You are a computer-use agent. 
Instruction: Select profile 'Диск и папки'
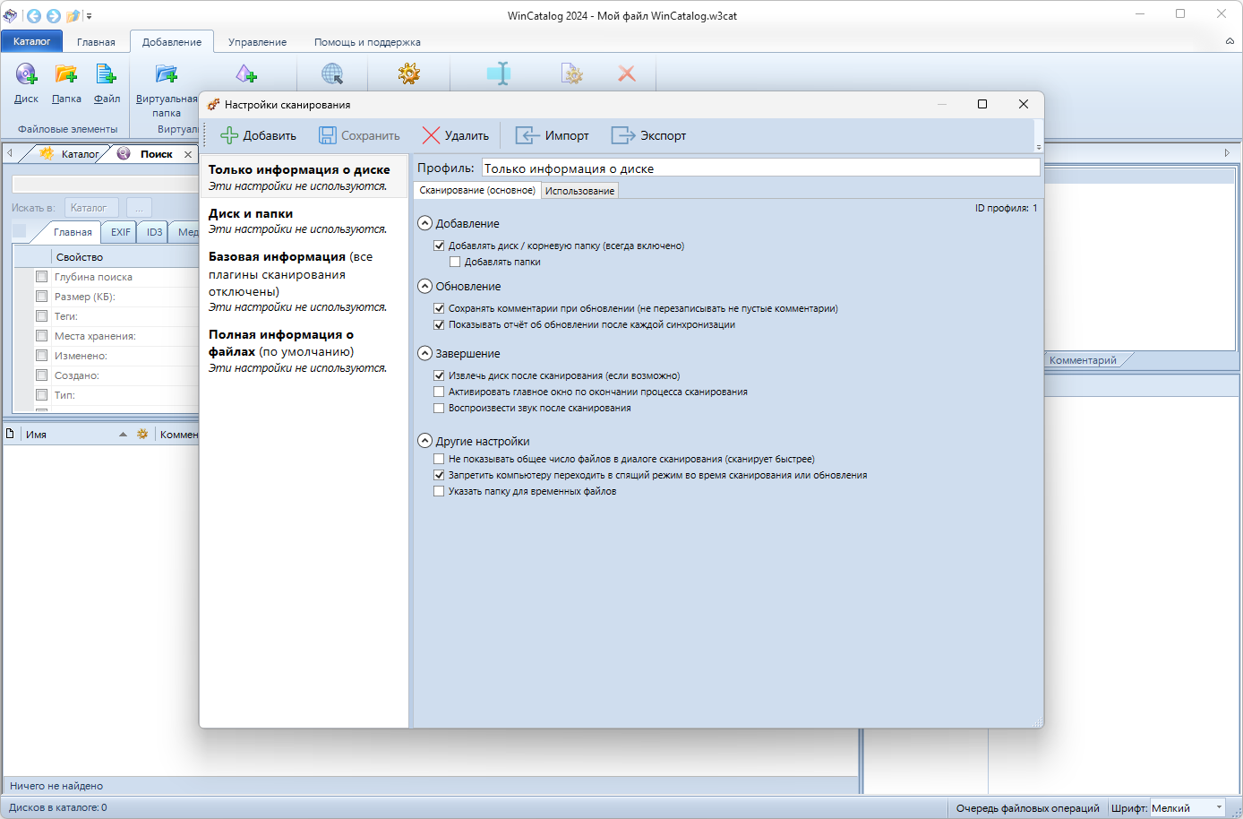[303, 220]
